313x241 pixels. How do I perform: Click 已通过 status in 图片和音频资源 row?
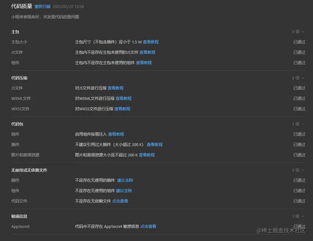tap(299, 155)
